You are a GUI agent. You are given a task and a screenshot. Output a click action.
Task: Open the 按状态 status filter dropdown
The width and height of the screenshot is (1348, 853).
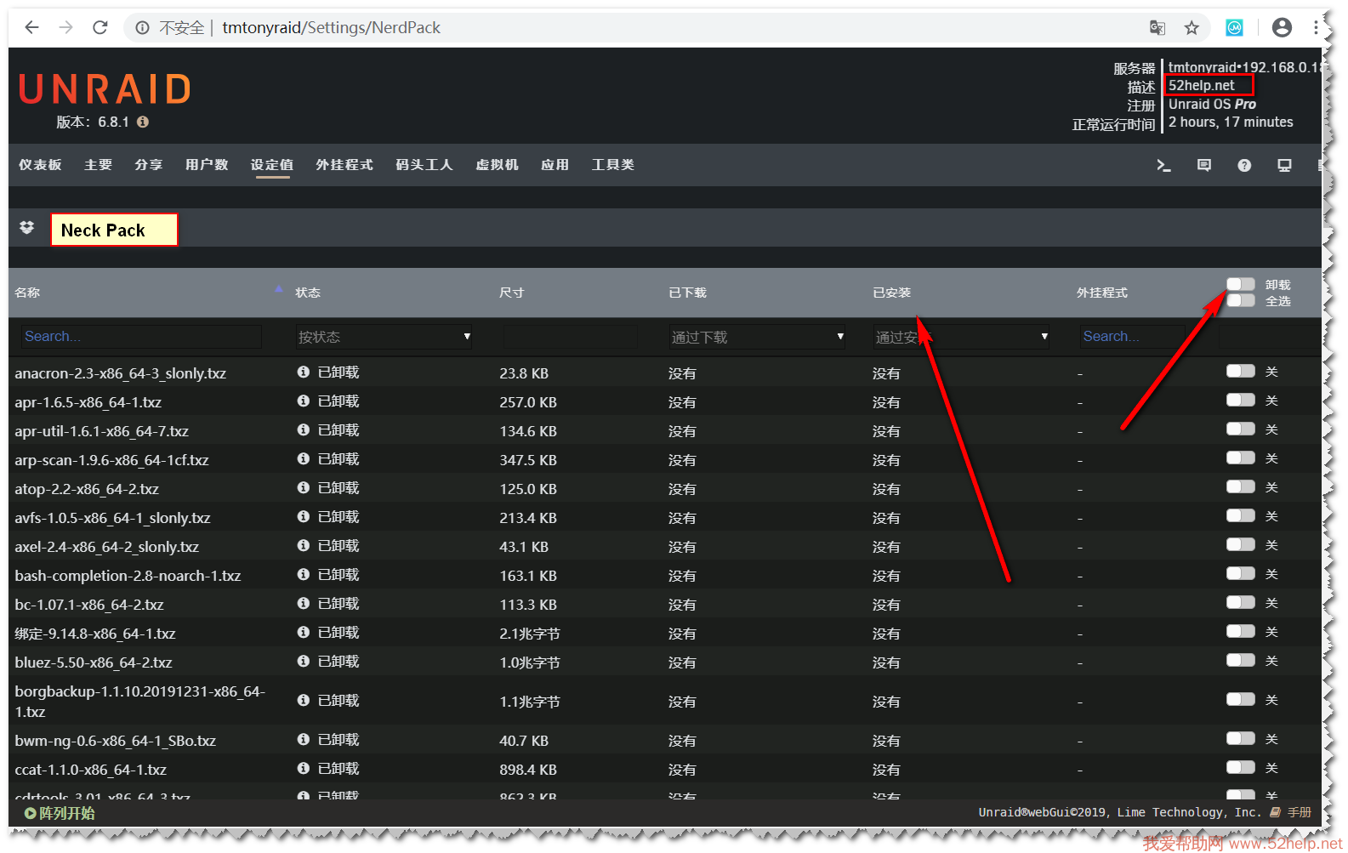[x=384, y=337]
